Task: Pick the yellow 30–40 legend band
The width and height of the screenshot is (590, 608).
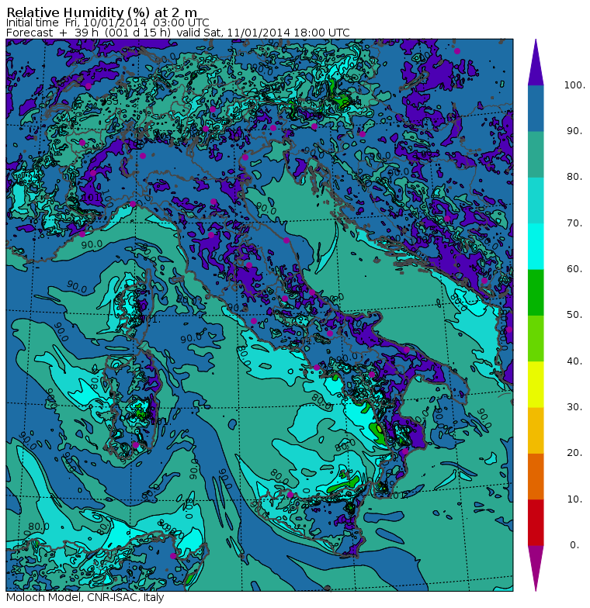Action: 536,385
